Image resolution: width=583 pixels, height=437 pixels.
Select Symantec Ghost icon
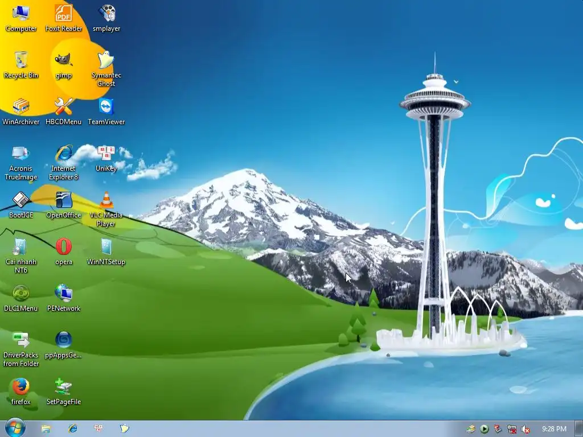(x=106, y=69)
